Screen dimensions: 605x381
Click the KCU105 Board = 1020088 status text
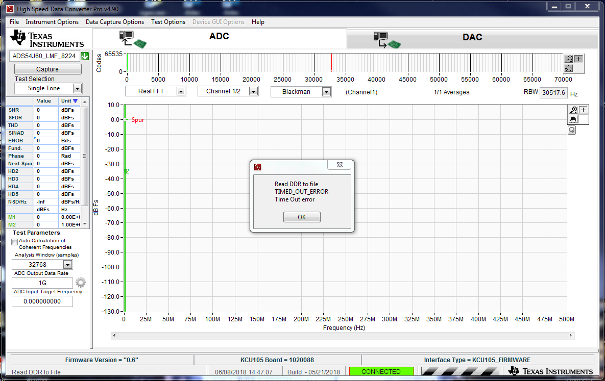(277, 360)
